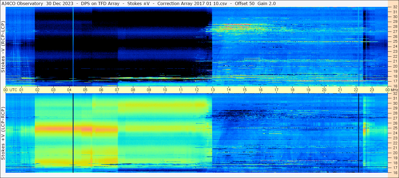Click dark vertical line after 04 UTC in Stokes +V
Image resolution: width=399 pixels, height=178 pixels.
pyautogui.click(x=73, y=133)
